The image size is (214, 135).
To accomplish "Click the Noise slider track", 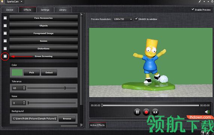I will 51,103.
